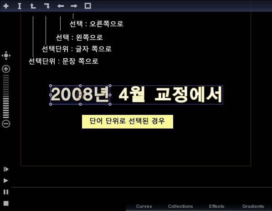Screen dimensions: 272x211
Task: Switch to the Curves tab
Action: [x=144, y=206]
